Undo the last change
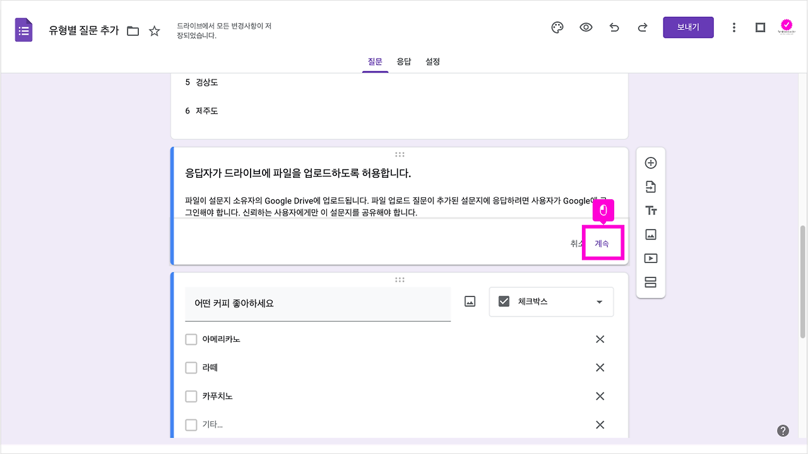Viewport: 808px width, 454px height. tap(614, 27)
